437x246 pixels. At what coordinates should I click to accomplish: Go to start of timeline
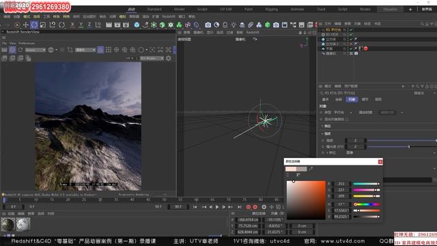(x=195, y=207)
